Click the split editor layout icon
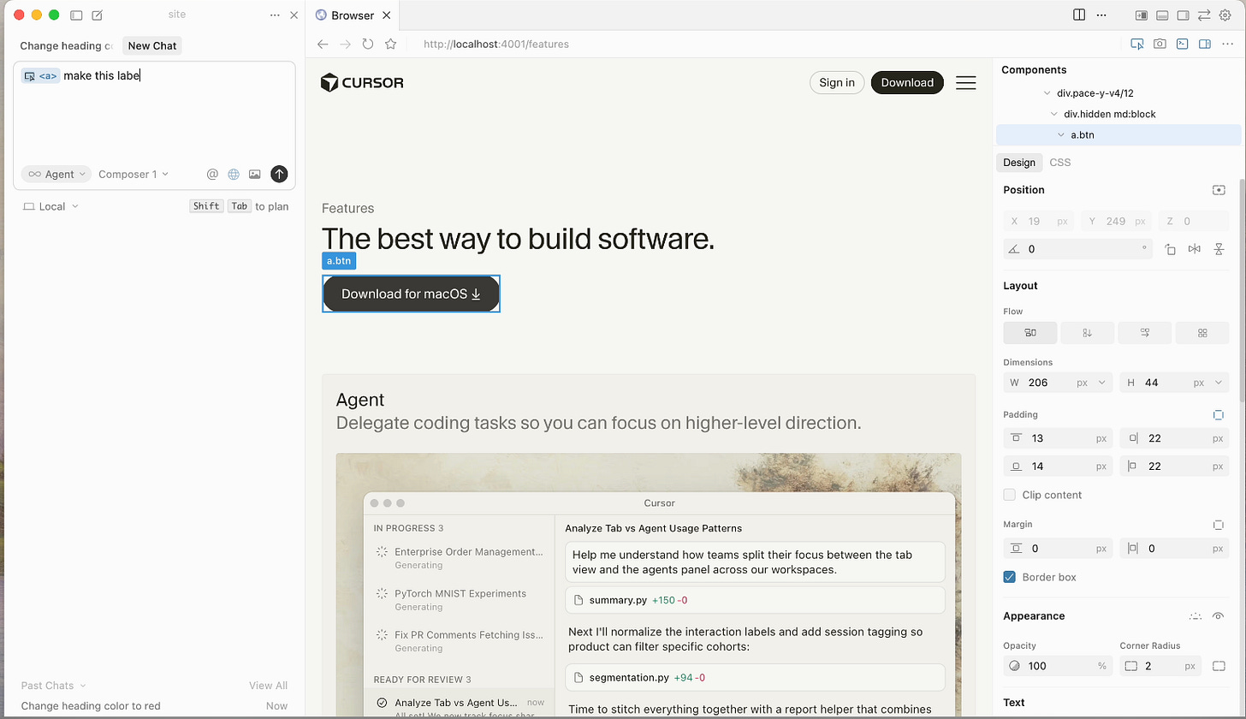The width and height of the screenshot is (1246, 719). click(x=1079, y=15)
